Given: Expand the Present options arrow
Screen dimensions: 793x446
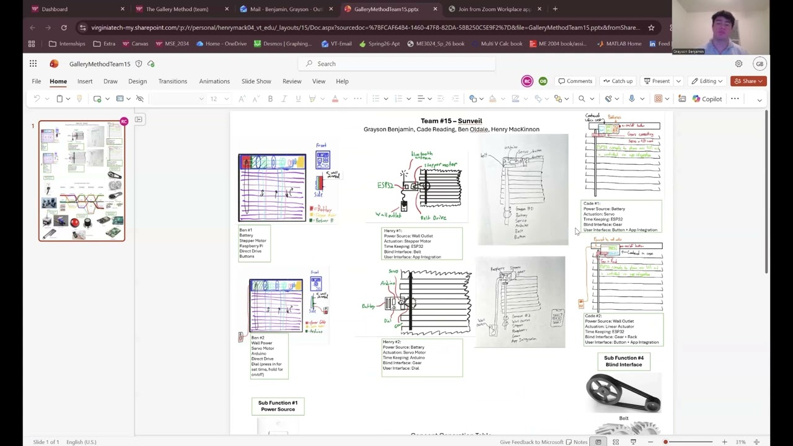Looking at the screenshot, I should [678, 81].
